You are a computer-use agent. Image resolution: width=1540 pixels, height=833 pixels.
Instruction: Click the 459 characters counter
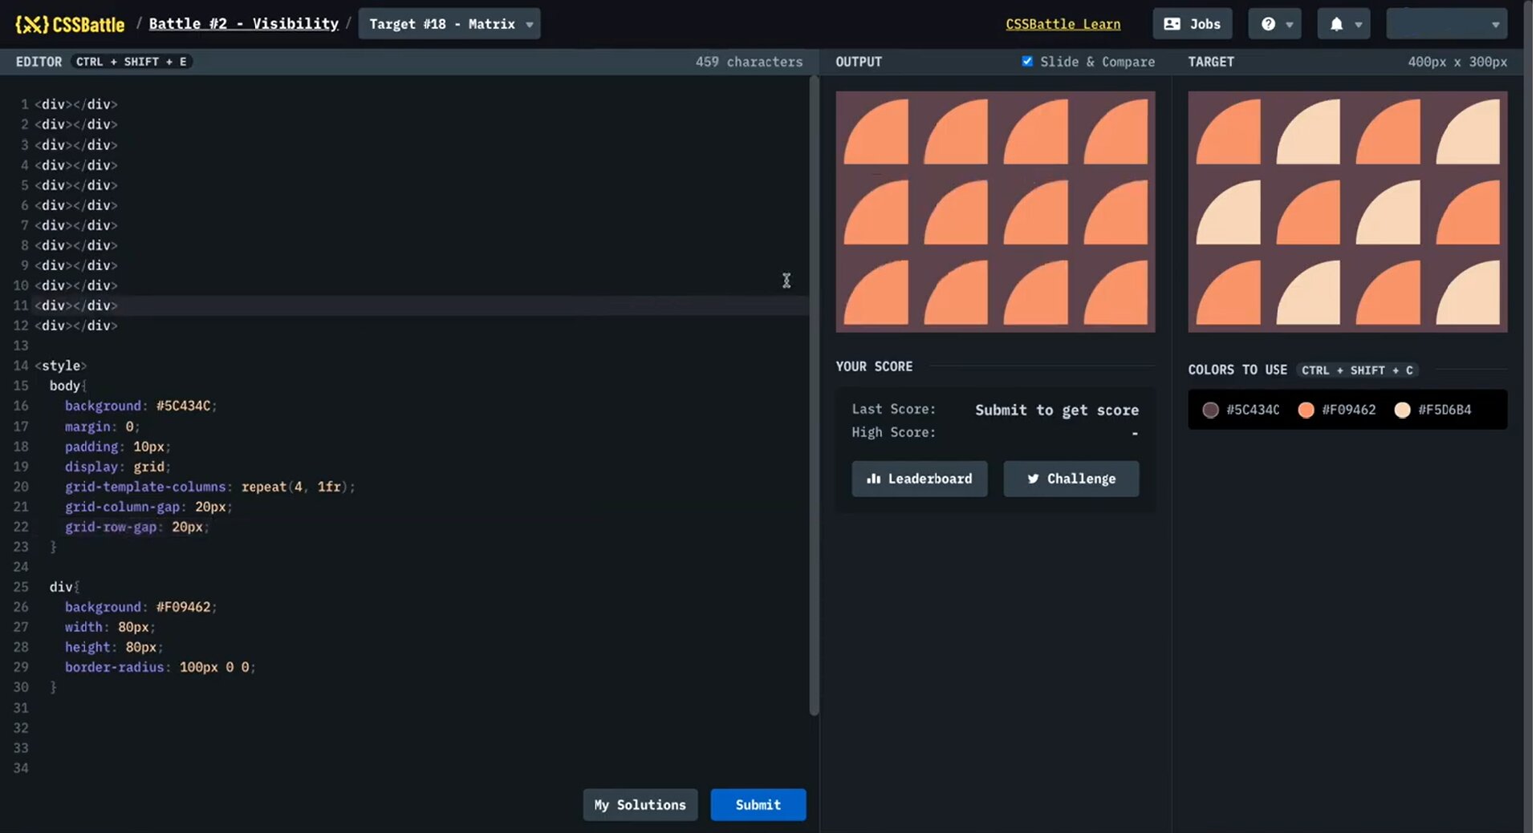(x=749, y=62)
